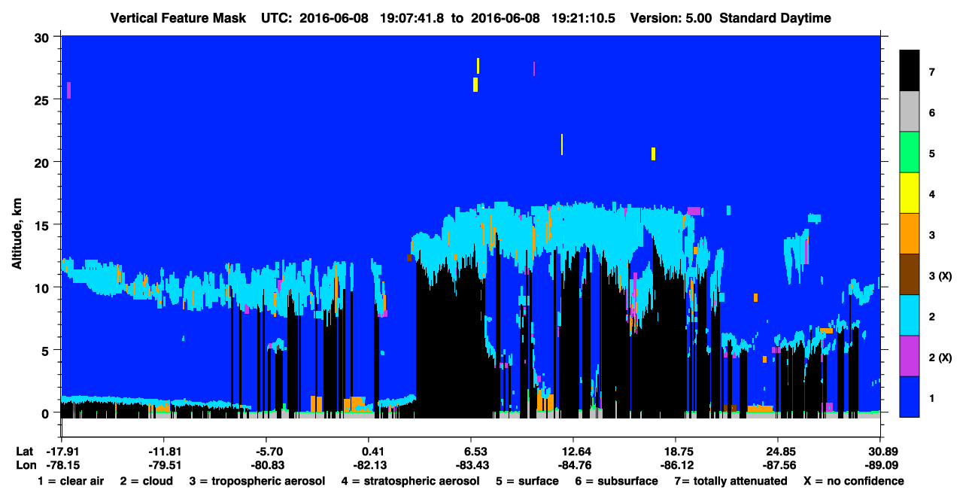Click the green colorbar segment labeled 5
The width and height of the screenshot is (978, 502).
[x=910, y=152]
